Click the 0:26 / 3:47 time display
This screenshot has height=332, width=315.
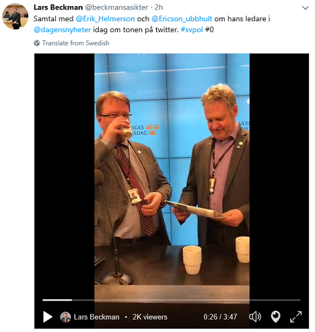pos(220,317)
